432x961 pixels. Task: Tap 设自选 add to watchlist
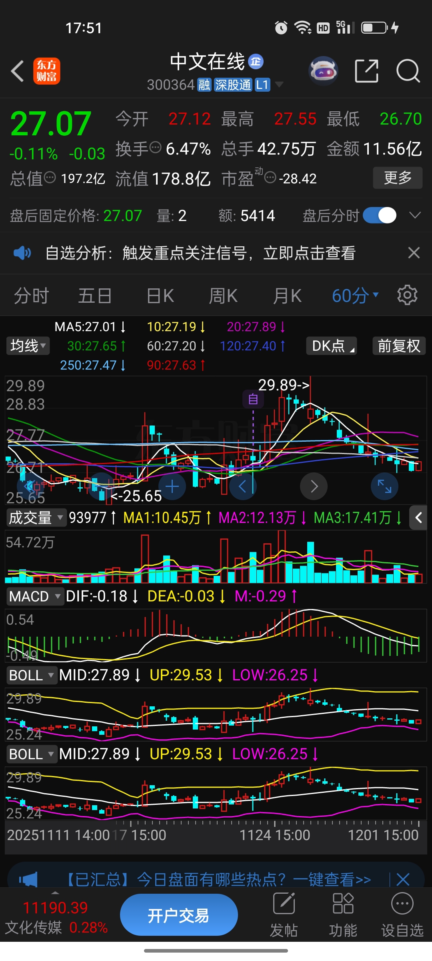pos(402,915)
